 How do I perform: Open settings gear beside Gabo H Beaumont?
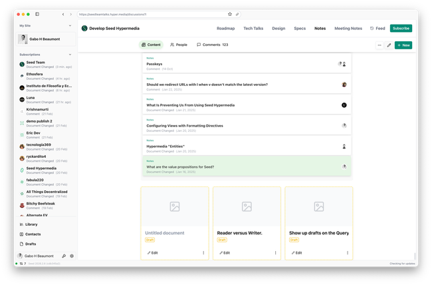point(72,256)
